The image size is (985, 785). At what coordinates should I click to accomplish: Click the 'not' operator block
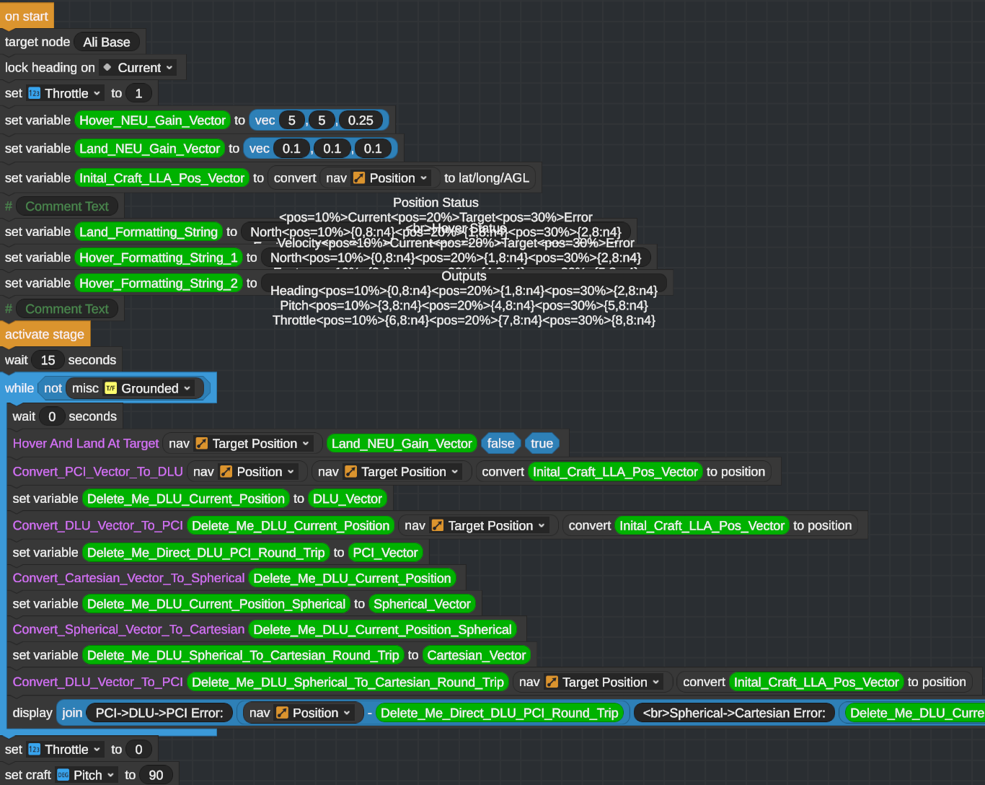[x=53, y=388]
